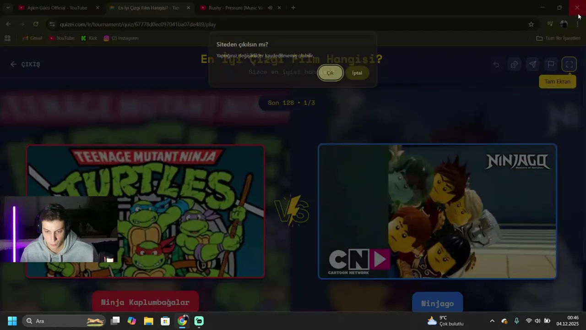
Task: Open the Chrome three-dot menu
Action: [x=577, y=24]
